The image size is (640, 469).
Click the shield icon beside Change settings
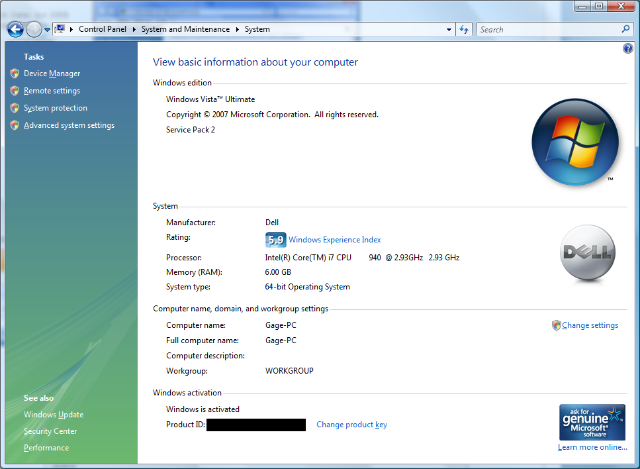(557, 325)
